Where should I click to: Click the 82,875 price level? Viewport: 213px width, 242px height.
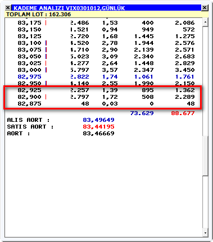point(29,104)
